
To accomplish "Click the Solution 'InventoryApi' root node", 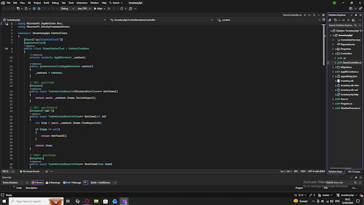I will [349, 31].
